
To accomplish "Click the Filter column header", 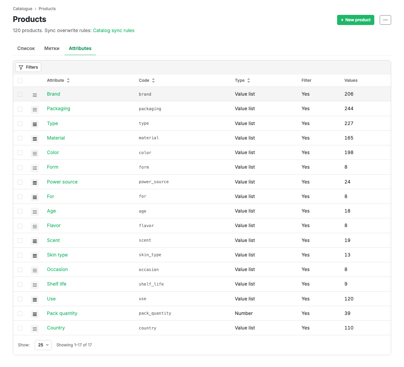I will coord(306,80).
